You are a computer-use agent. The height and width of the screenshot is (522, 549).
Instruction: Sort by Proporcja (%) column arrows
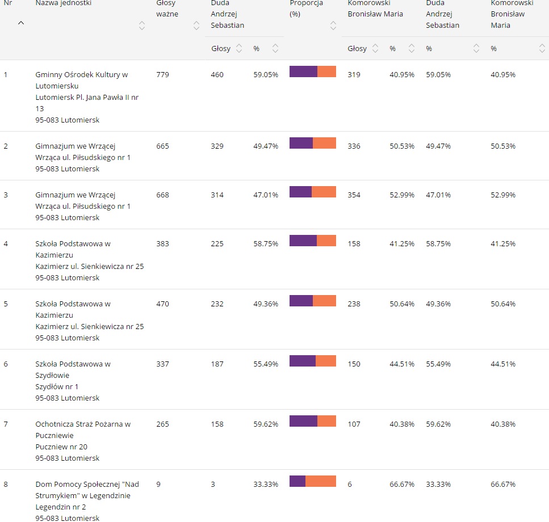[x=333, y=26]
